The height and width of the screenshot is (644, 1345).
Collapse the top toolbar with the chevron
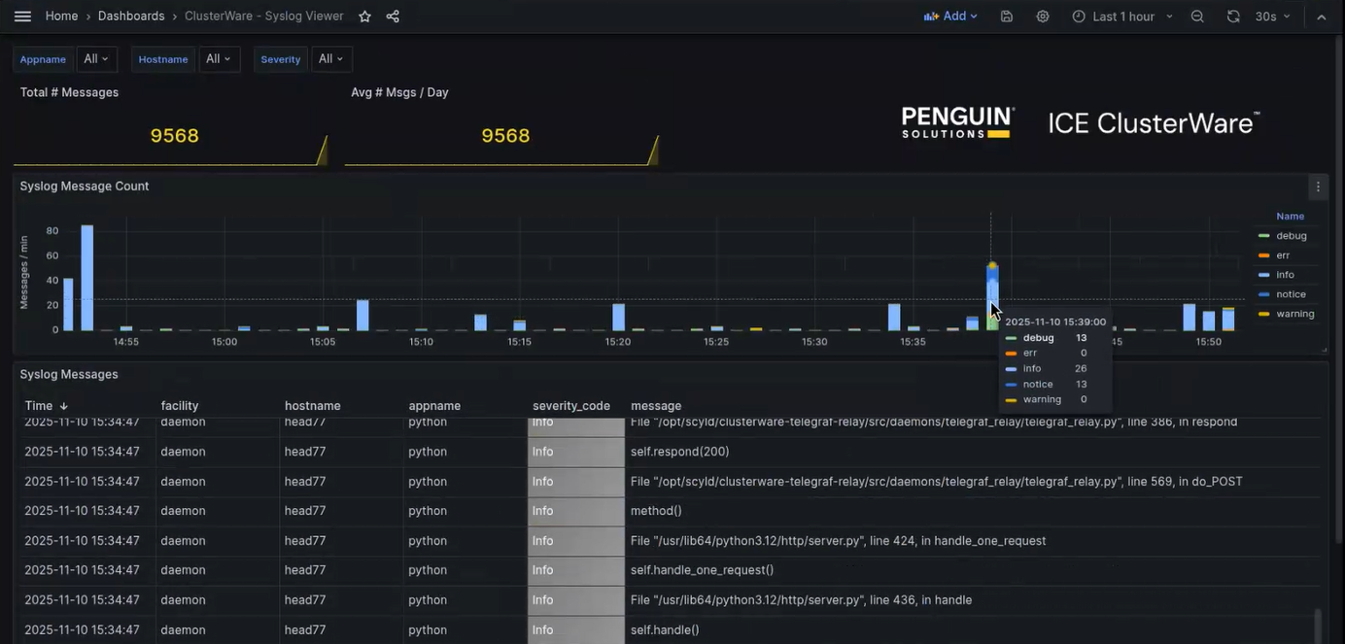click(1320, 16)
